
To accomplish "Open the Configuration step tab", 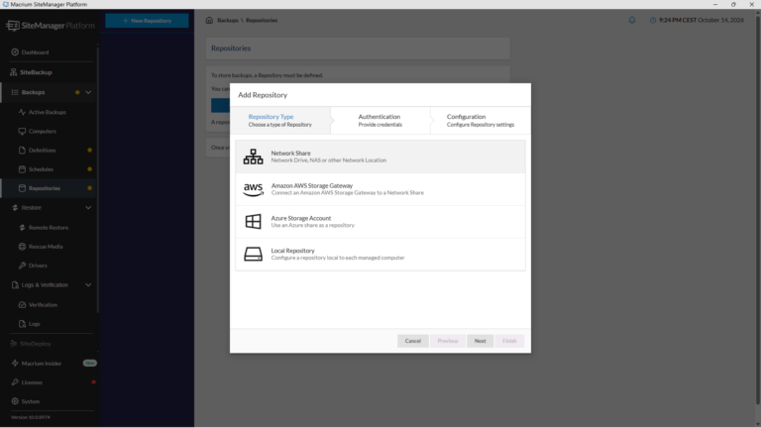I will tap(480, 120).
